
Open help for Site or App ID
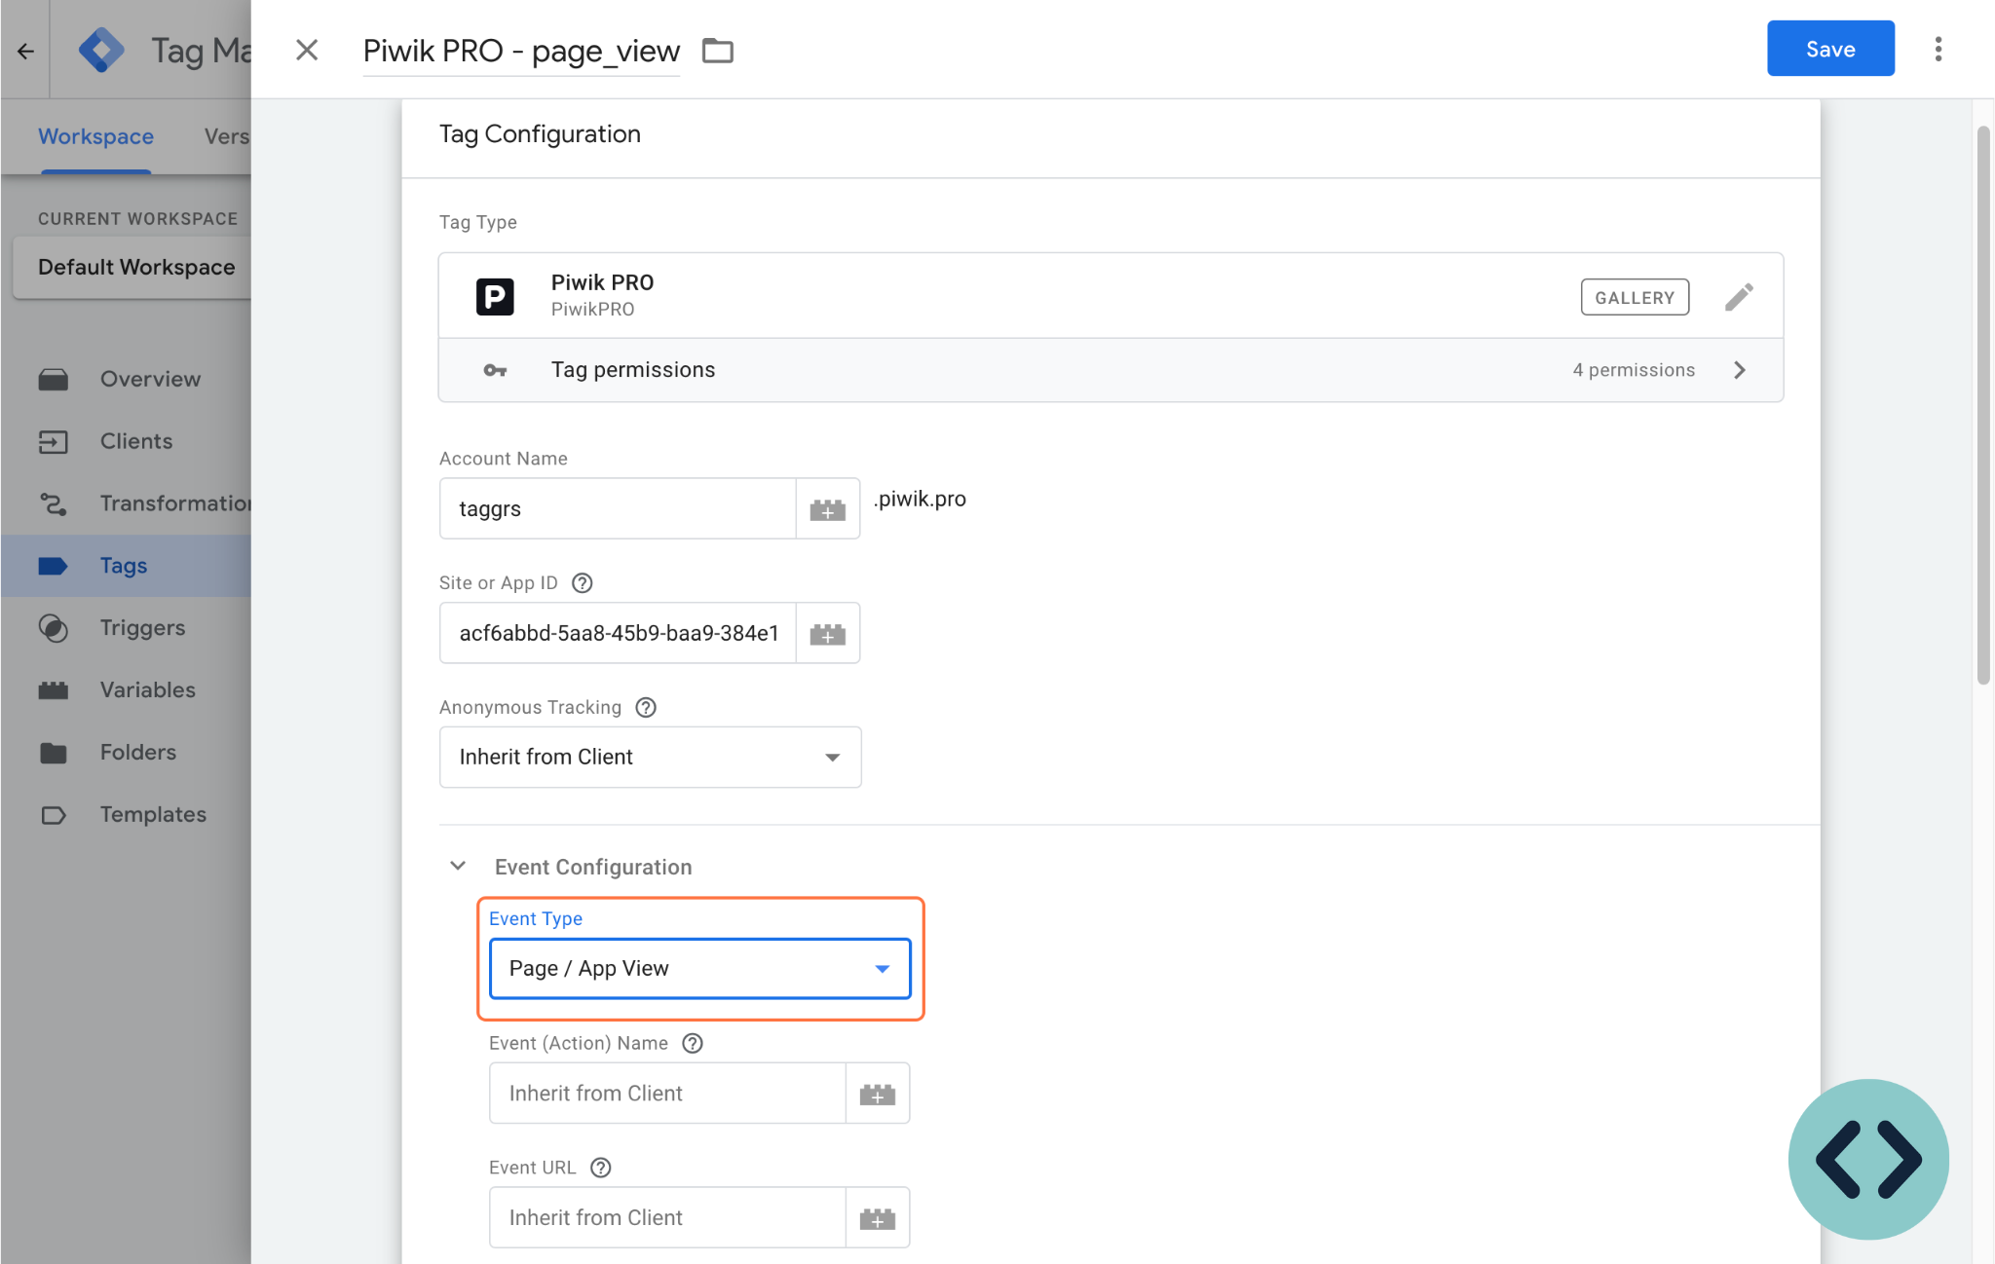click(x=583, y=583)
